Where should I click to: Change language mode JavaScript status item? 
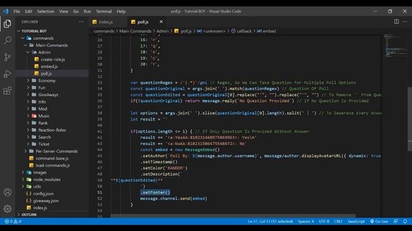[x=356, y=221]
